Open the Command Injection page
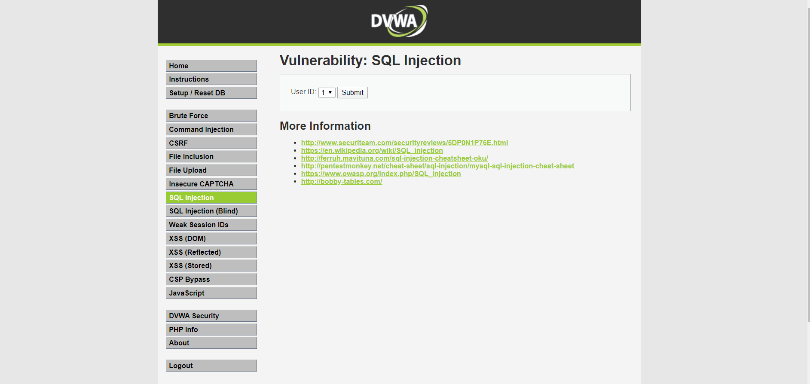Image resolution: width=810 pixels, height=384 pixels. pyautogui.click(x=211, y=129)
